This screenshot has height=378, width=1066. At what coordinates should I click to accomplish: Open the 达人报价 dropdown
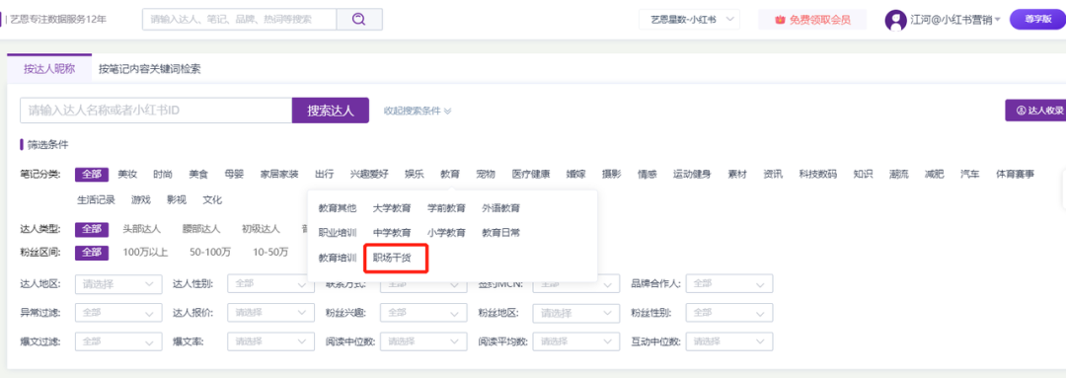(x=271, y=313)
